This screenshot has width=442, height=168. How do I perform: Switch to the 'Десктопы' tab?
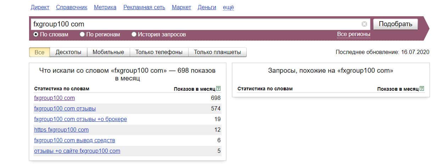[x=68, y=52]
